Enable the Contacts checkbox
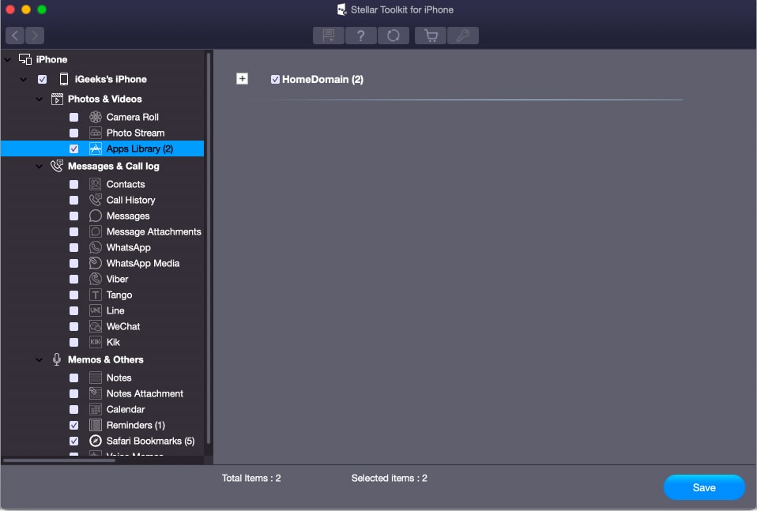The width and height of the screenshot is (757, 511). (73, 184)
